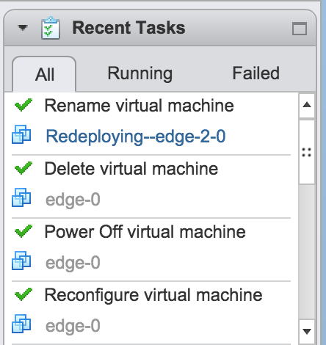Screen dimensions: 326x345
Task: Click the green checkmark for Rename virtual machine
Action: point(23,105)
